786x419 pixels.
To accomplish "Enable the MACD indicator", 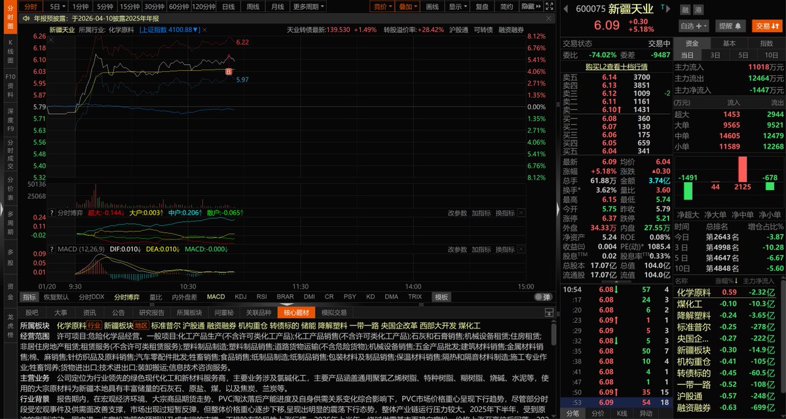I will click(215, 297).
